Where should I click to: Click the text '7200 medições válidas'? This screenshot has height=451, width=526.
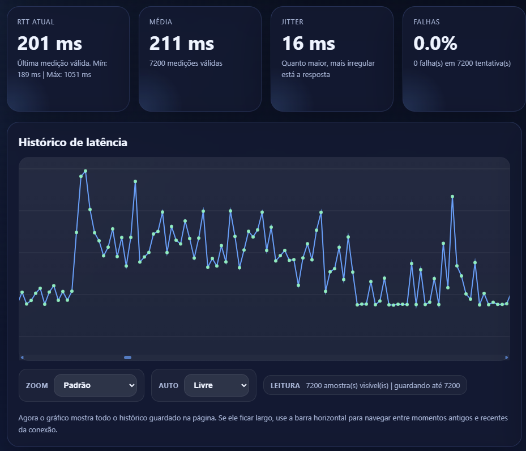186,63
